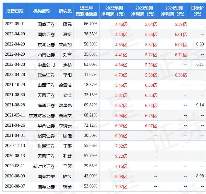
Task: Click researcher name 于那
Action: tap(67, 146)
